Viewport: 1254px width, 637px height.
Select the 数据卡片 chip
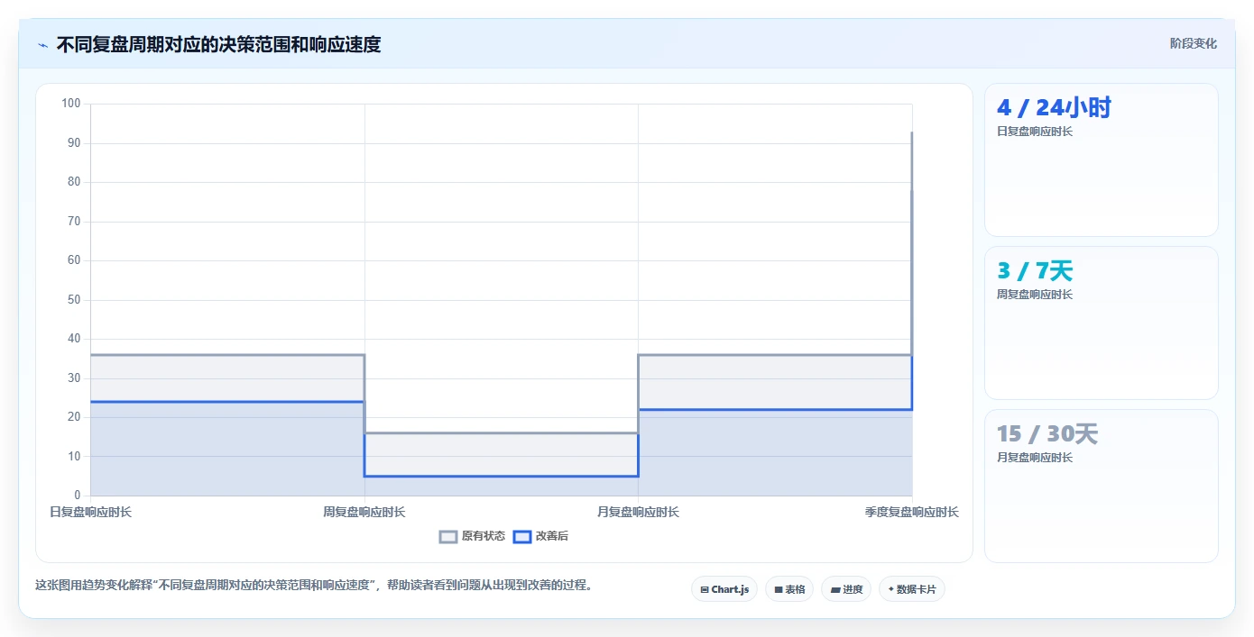point(912,589)
